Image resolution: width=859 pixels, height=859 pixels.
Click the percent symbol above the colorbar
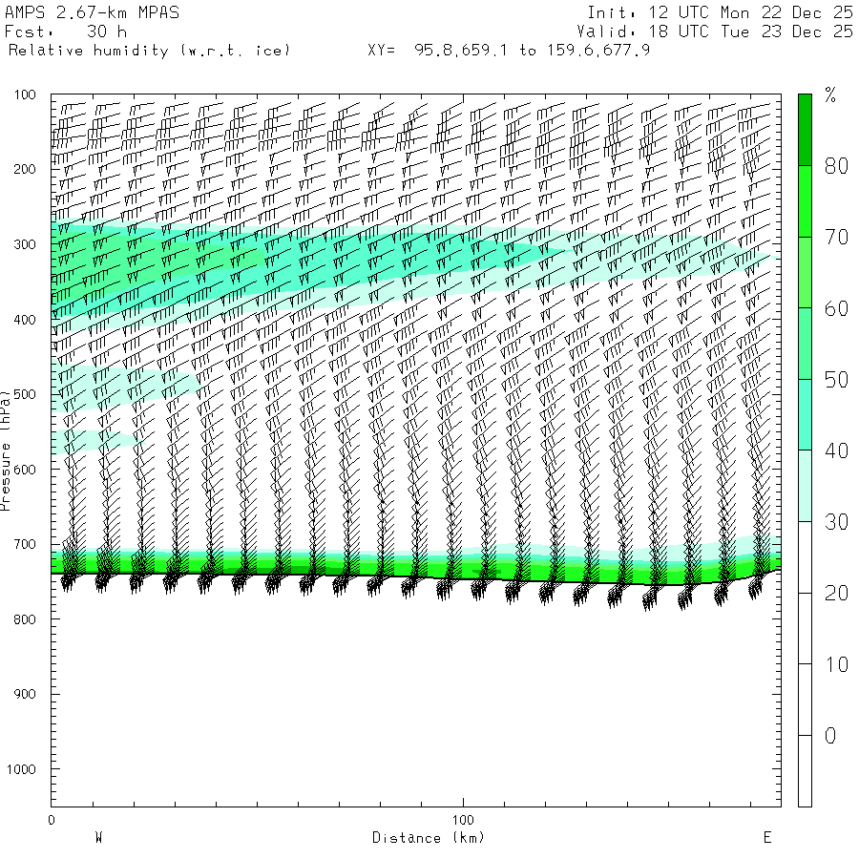click(x=830, y=94)
